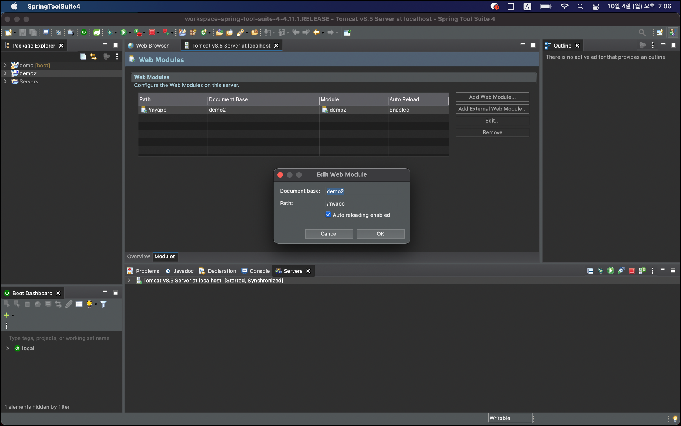The image size is (681, 426).
Task: Click the Boot Dashboard filter funnel icon
Action: pyautogui.click(x=103, y=304)
